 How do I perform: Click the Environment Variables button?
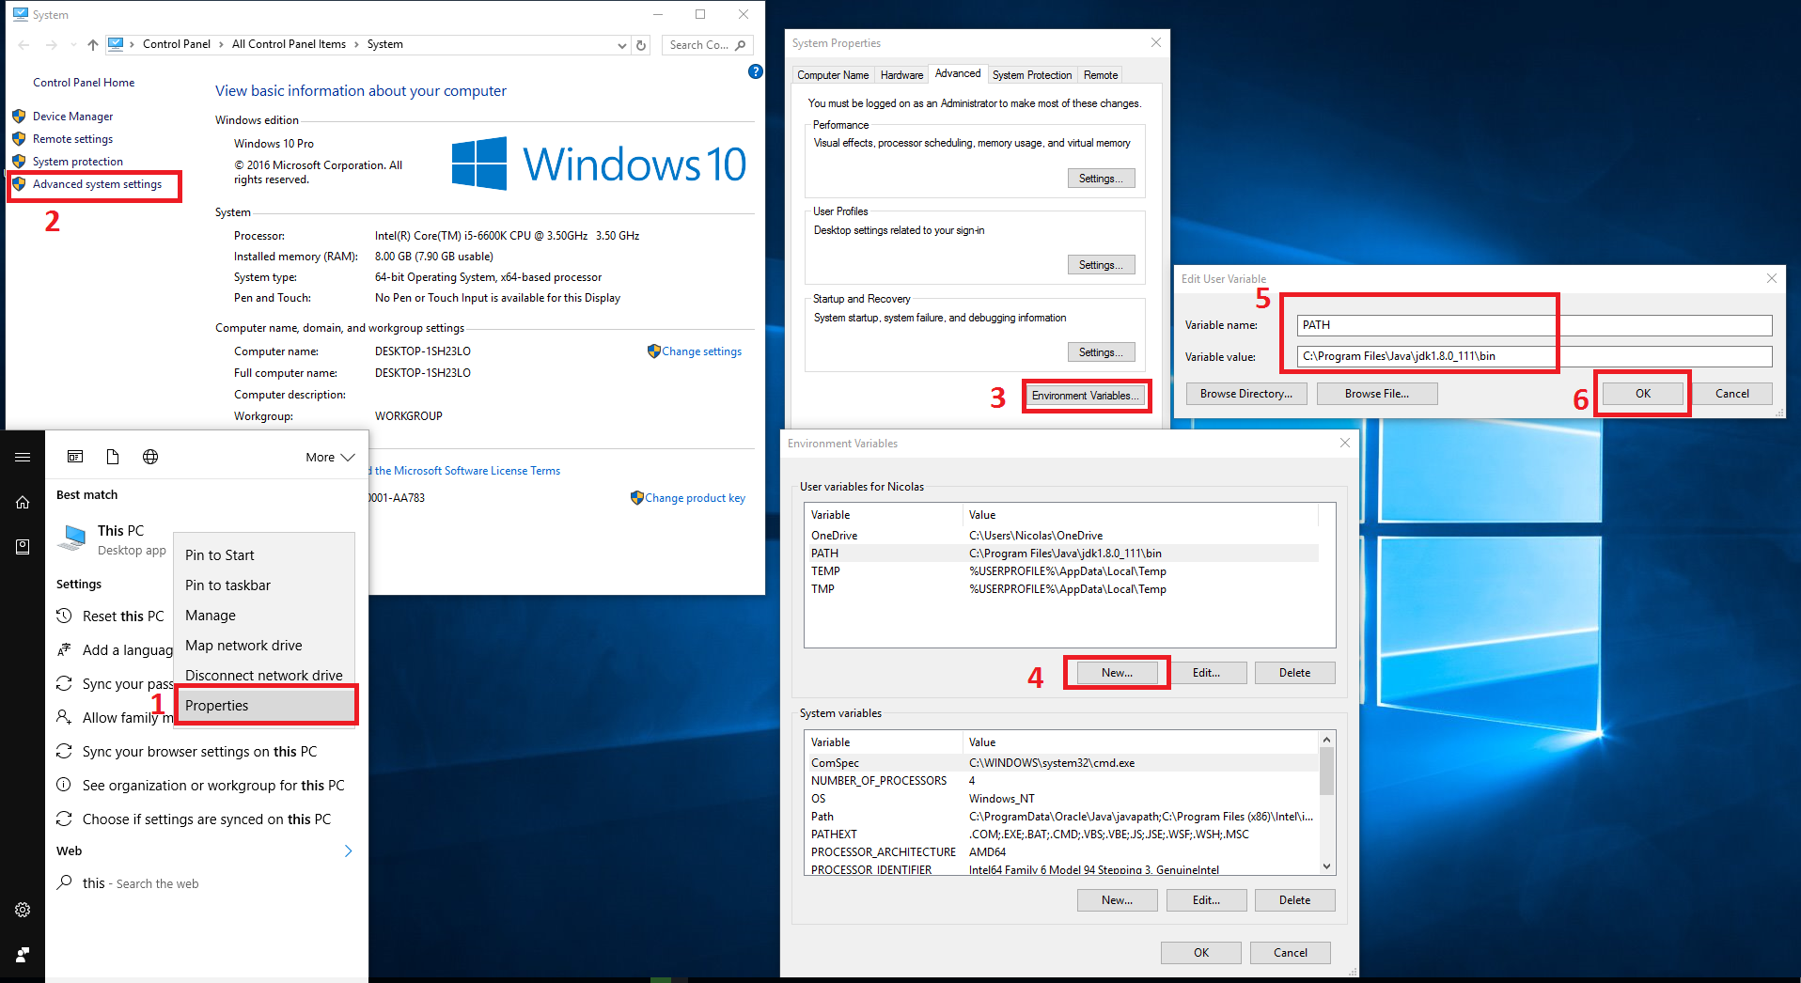(1085, 396)
